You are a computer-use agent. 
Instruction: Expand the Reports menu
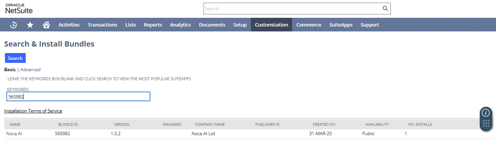pos(153,25)
